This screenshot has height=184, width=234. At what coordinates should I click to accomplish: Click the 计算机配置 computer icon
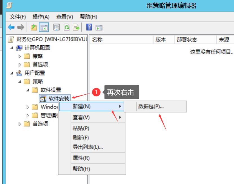(19, 48)
